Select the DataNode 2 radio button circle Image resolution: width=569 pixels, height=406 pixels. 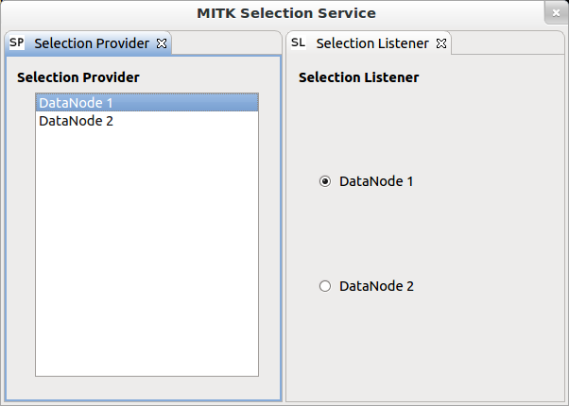(x=325, y=286)
